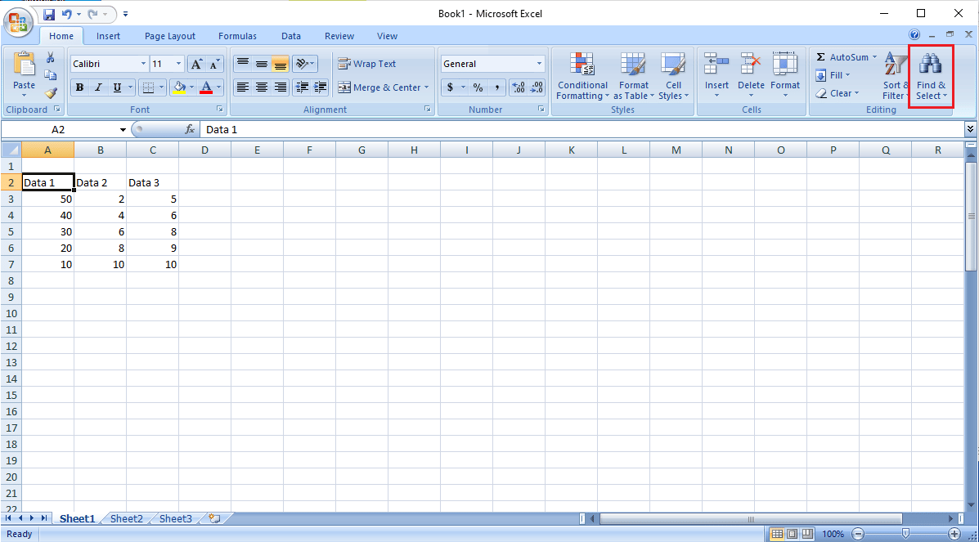The image size is (979, 542).
Task: Decrease Decimal places
Action: click(x=537, y=87)
